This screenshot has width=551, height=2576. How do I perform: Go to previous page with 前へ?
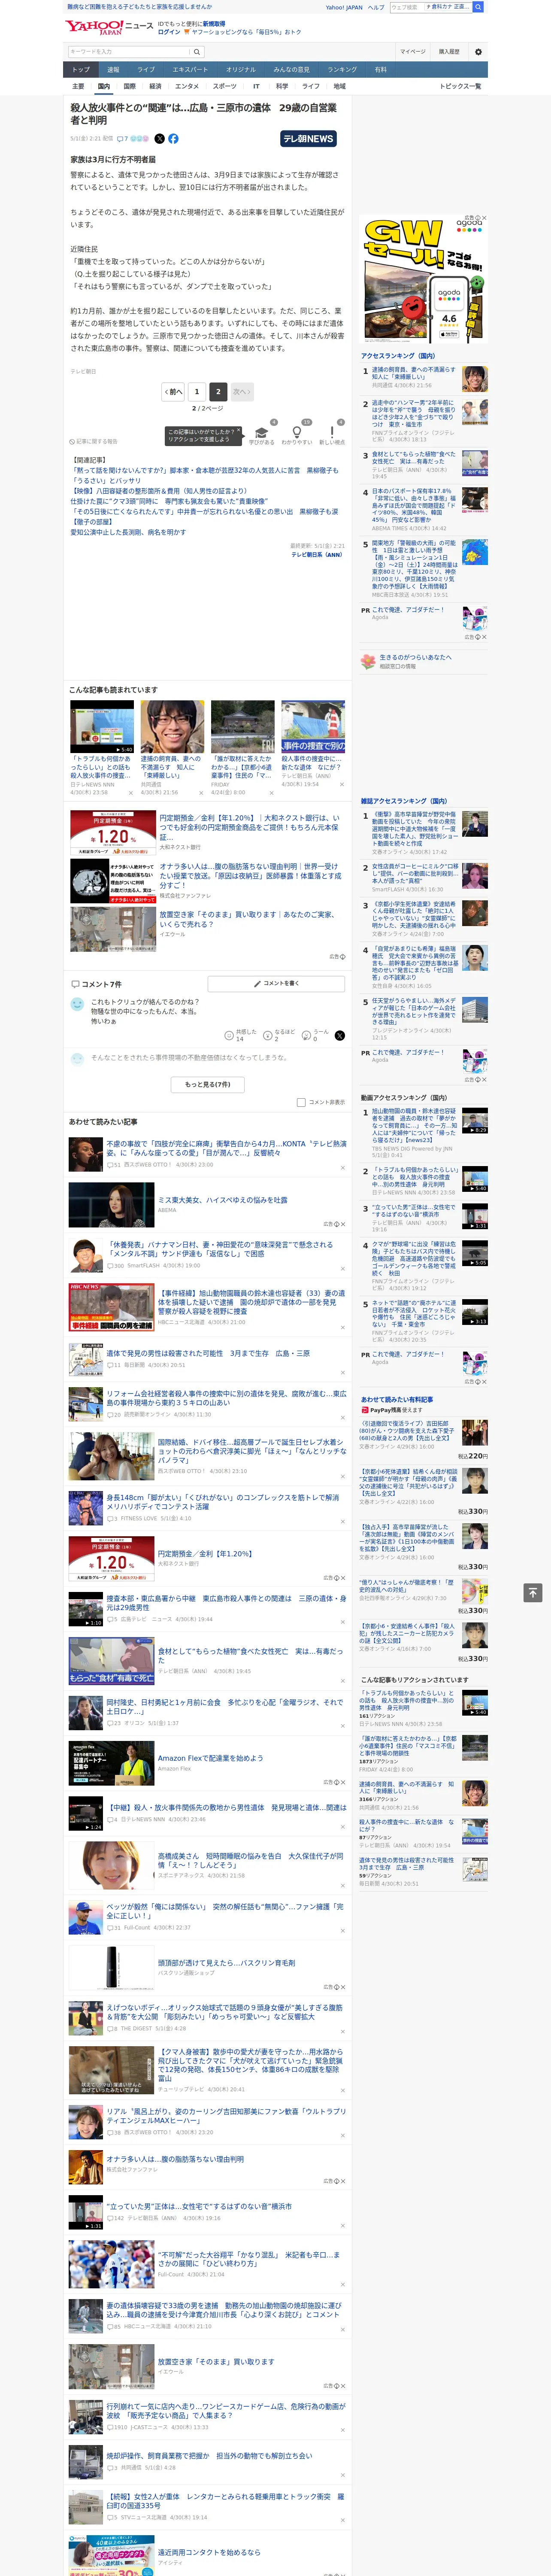[x=173, y=392]
